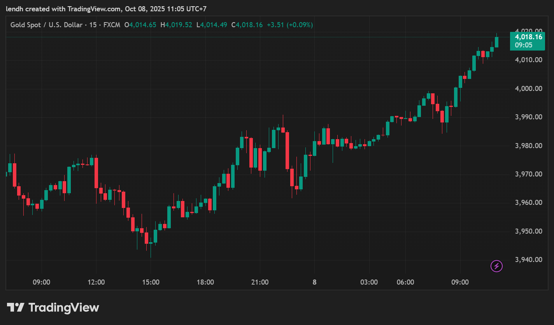Image resolution: width=554 pixels, height=325 pixels.
Task: Click the low price value 4,014.49
Action: pyautogui.click(x=214, y=25)
